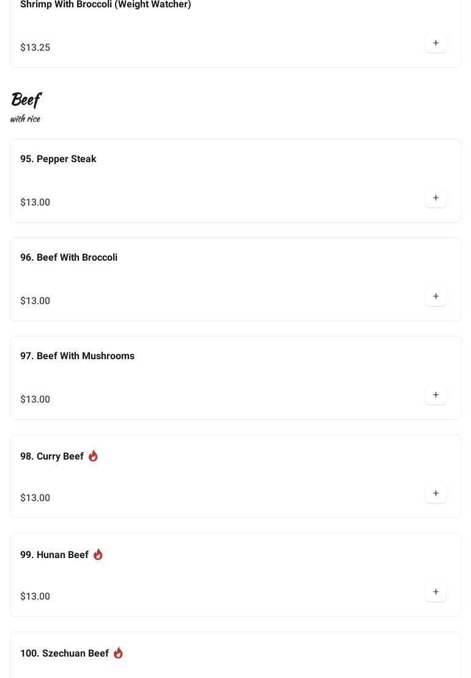Image resolution: width=471 pixels, height=678 pixels.
Task: Add 96. Beef With Broccoli plus button
Action: (436, 297)
